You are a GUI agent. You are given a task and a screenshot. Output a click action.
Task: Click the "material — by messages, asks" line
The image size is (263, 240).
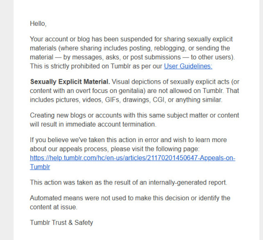click(132, 57)
